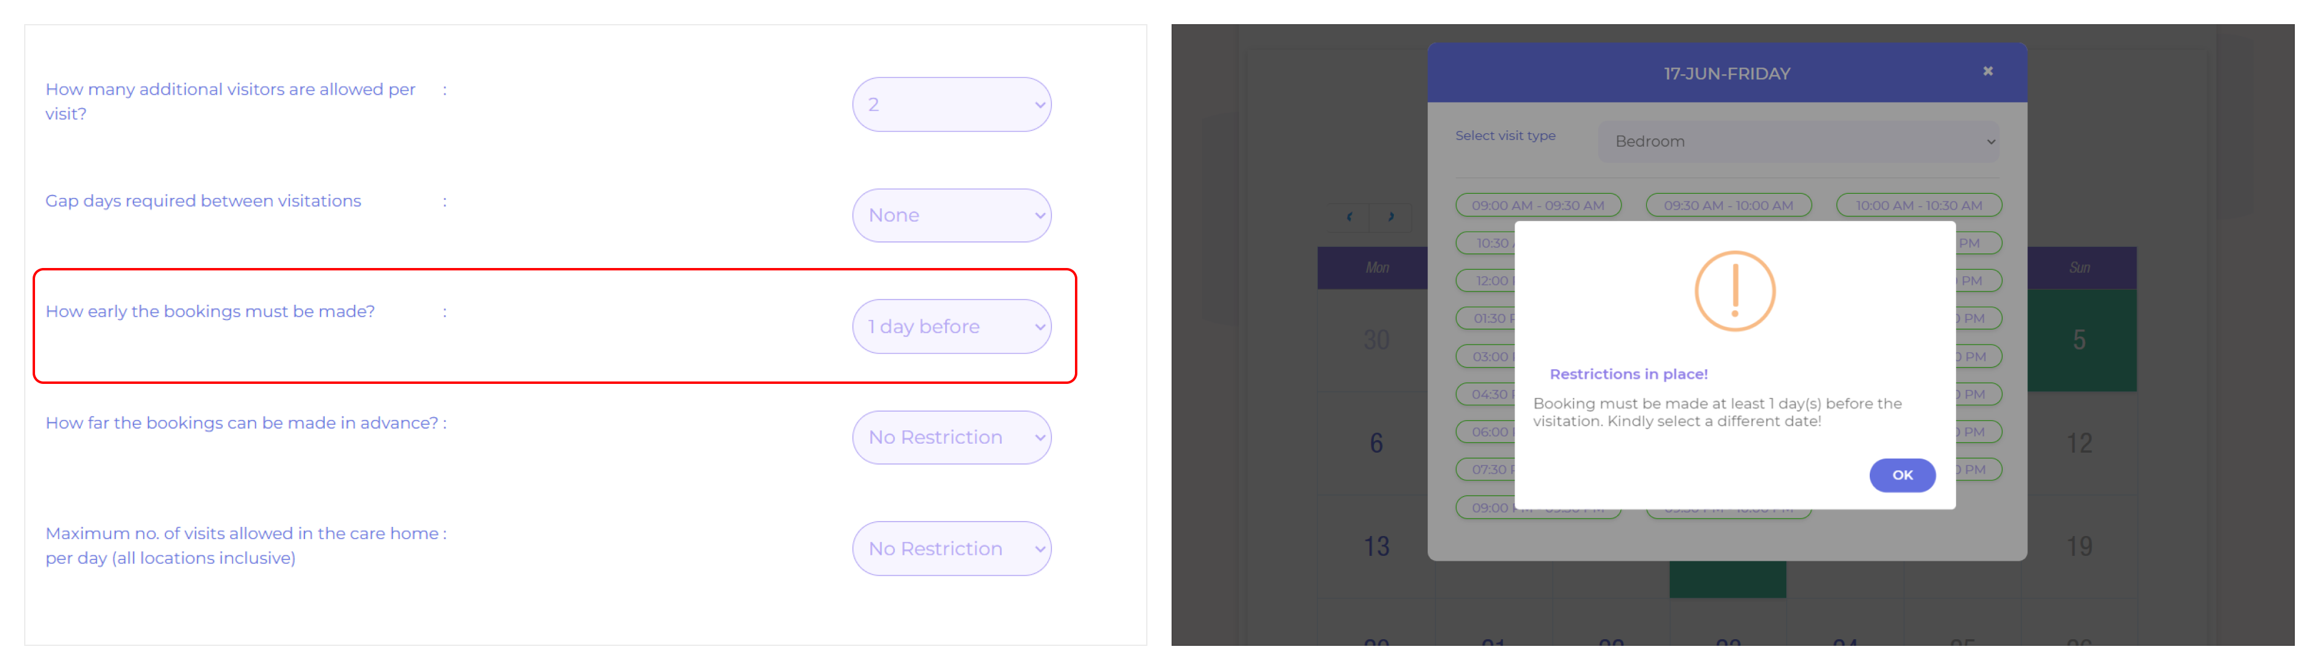This screenshot has width=2319, height=670.
Task: Change the advance booking limit dropdown
Action: (x=951, y=437)
